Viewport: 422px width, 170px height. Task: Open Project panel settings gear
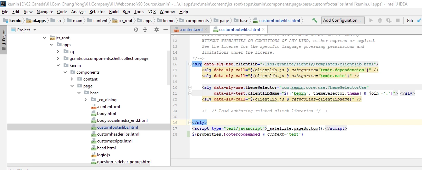click(x=156, y=30)
